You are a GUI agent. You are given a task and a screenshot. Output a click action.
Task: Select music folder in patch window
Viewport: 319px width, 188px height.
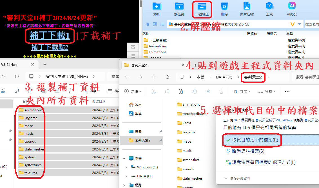tap(29, 134)
